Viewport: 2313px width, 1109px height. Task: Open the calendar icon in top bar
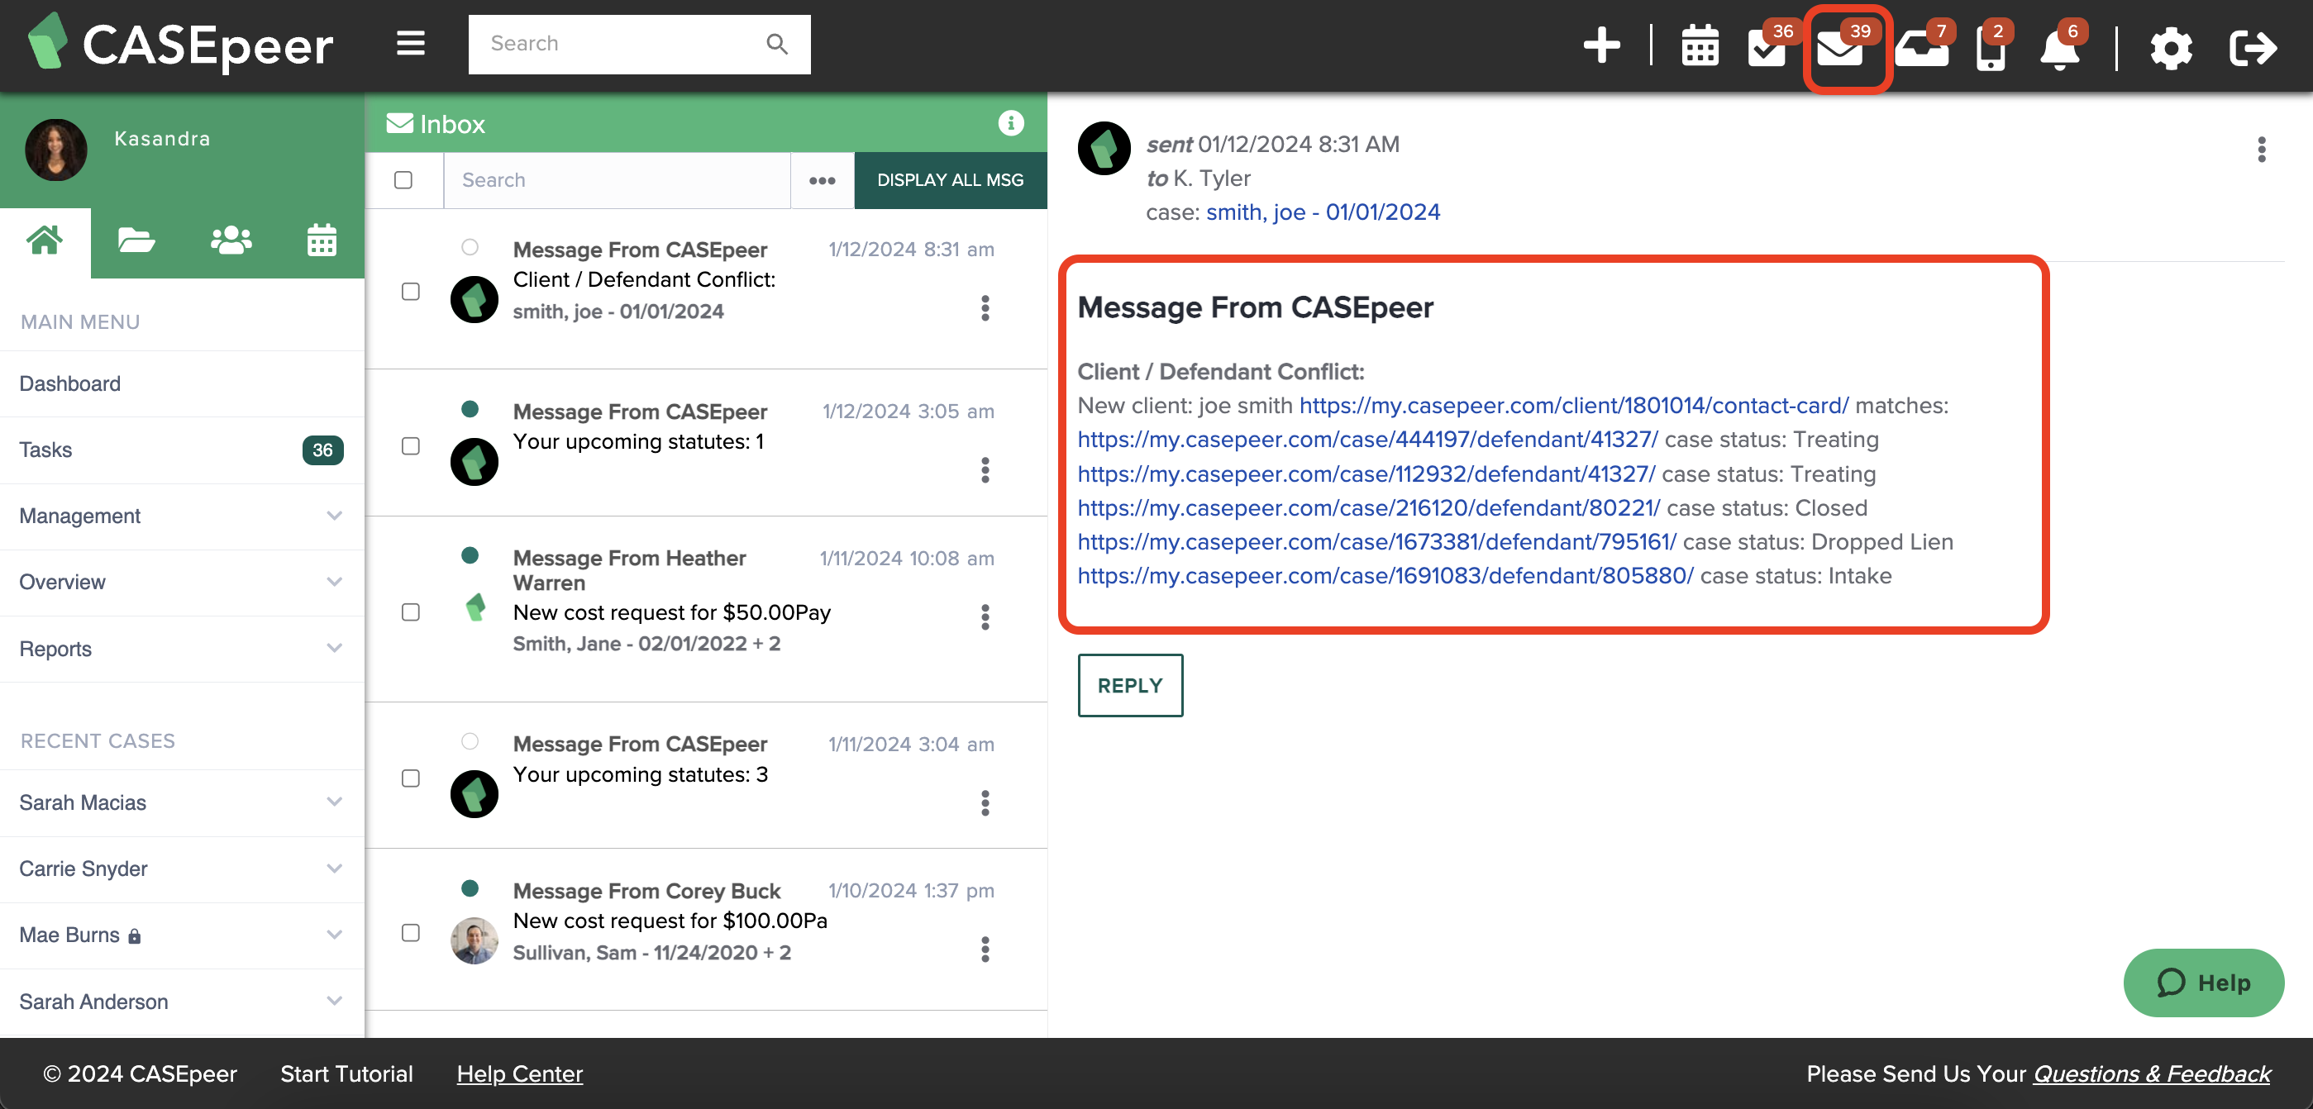pos(1700,45)
